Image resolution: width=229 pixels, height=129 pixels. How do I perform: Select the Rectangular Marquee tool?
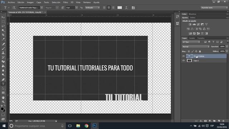3,21
